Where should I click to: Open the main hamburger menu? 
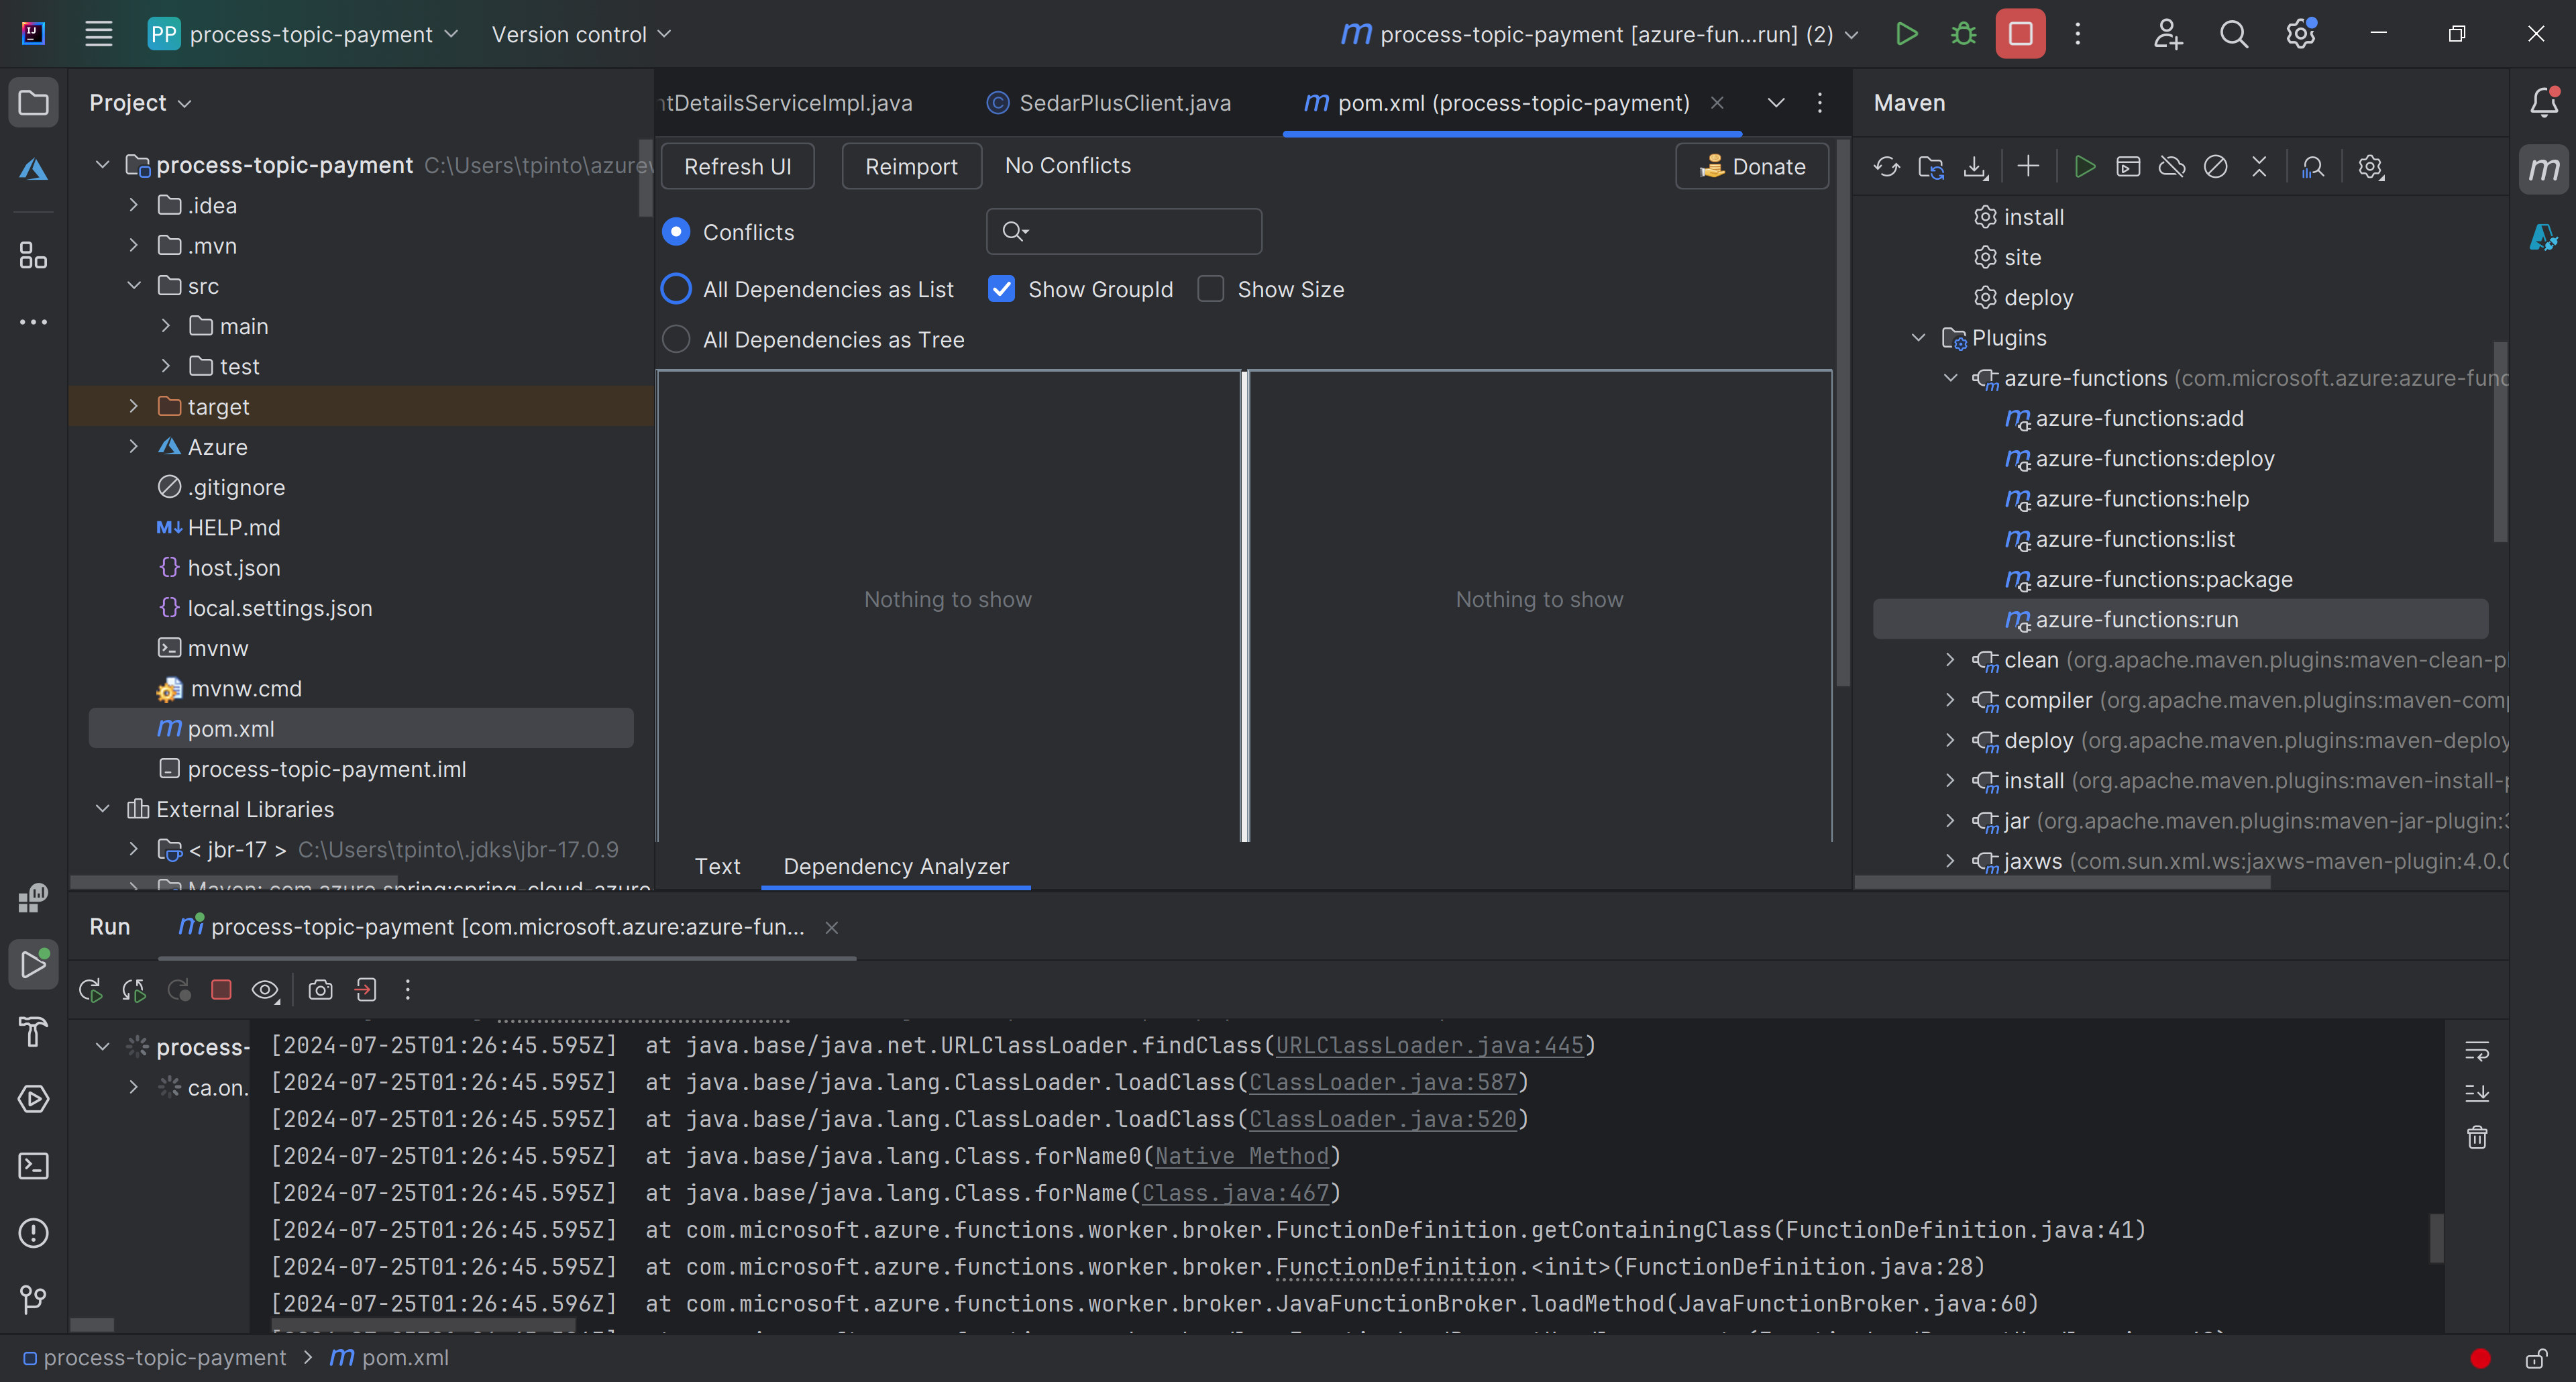pos(98,34)
